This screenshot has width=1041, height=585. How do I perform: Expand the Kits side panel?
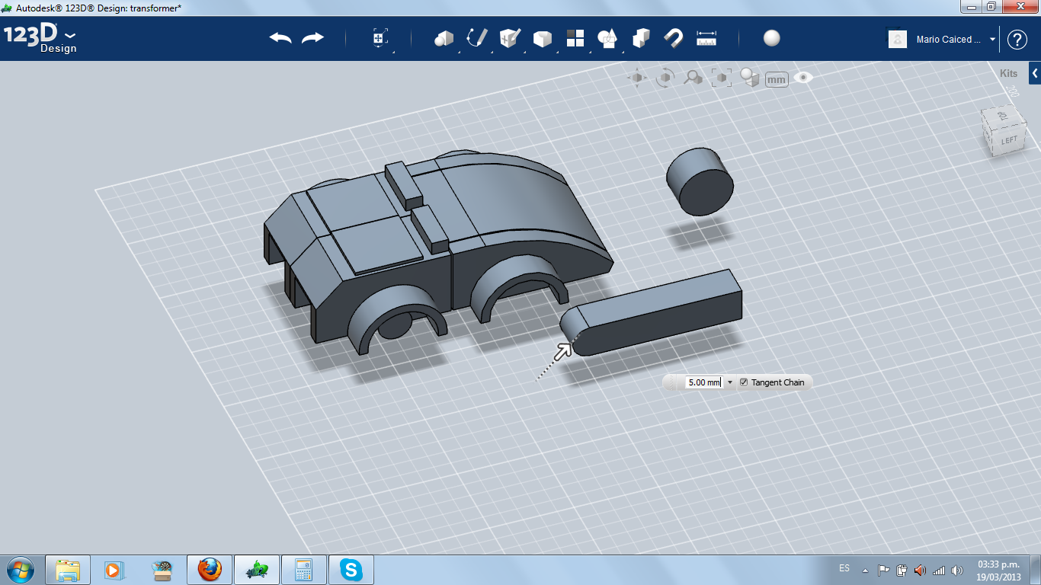[x=1035, y=73]
